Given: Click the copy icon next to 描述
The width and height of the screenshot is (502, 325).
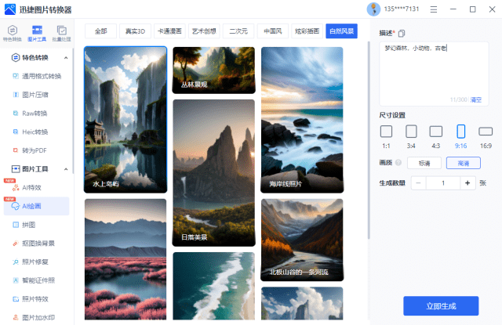Looking at the screenshot, I should coord(402,33).
